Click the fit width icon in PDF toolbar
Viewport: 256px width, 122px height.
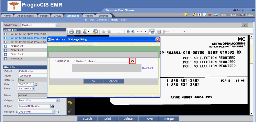(x=152, y=32)
